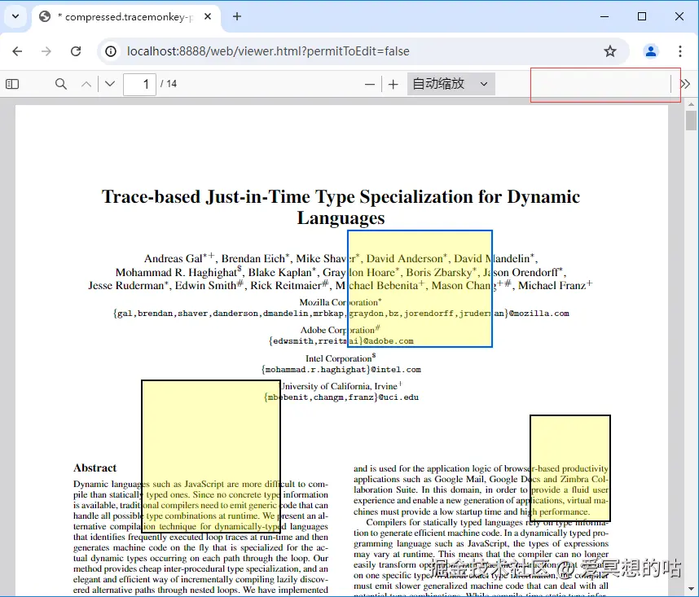Click the vertical scrollbar thumb
The height and width of the screenshot is (597, 699).
(691, 121)
